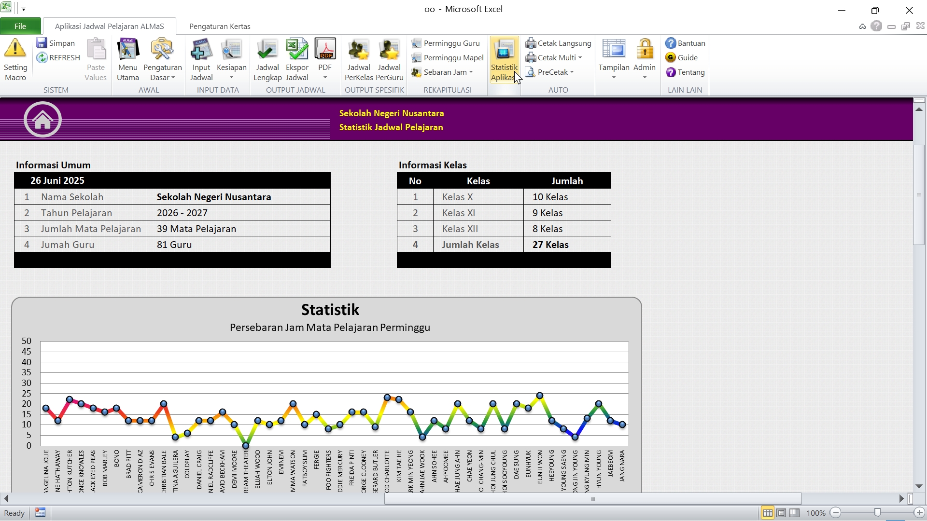Click the Input Jadwal icon

point(201,50)
